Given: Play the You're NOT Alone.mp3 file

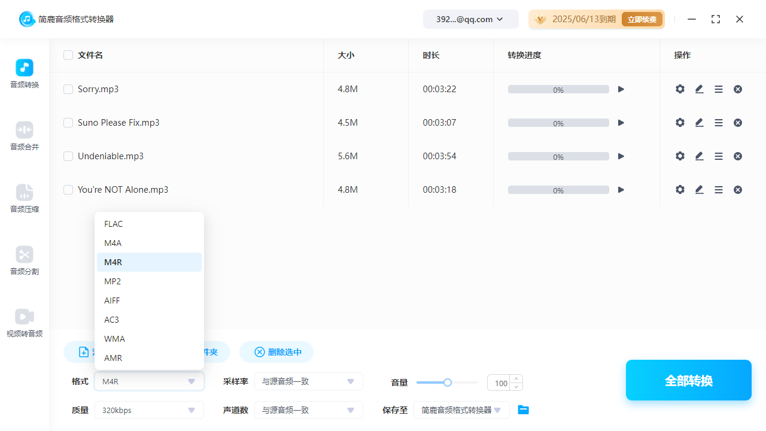Looking at the screenshot, I should click(x=621, y=189).
